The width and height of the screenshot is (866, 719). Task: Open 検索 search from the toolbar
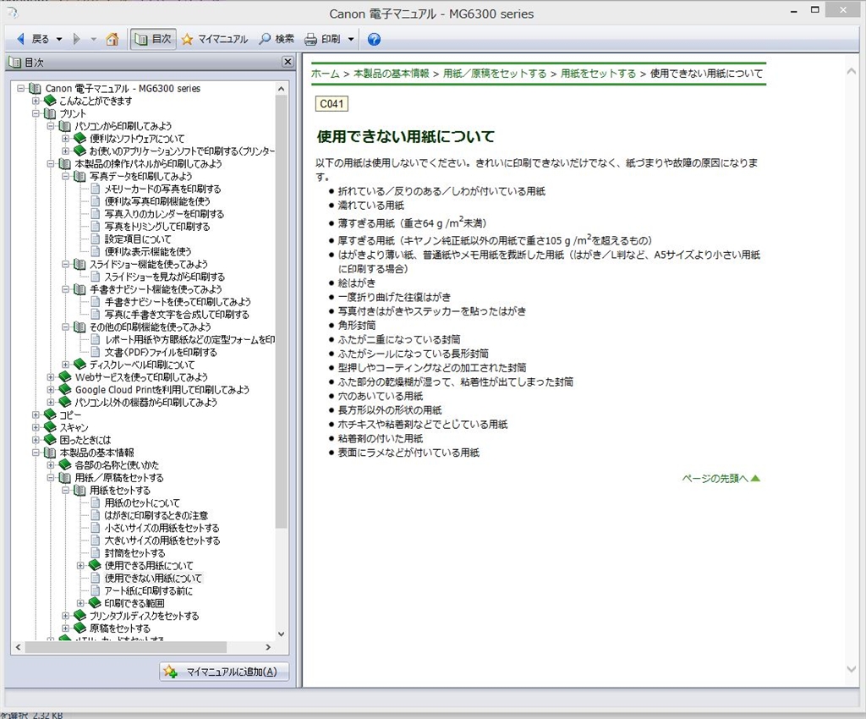[277, 39]
